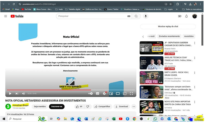Switch to miniplayer mode
Image resolution: width=206 pixels, height=124 pixels.
click(x=111, y=94)
